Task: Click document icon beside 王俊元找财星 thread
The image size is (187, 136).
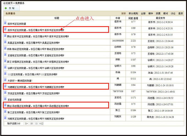Action: tap(5, 98)
